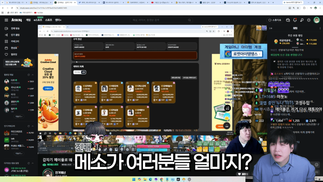Toggle the light/dark theme sun icon

pyautogui.click(x=309, y=20)
